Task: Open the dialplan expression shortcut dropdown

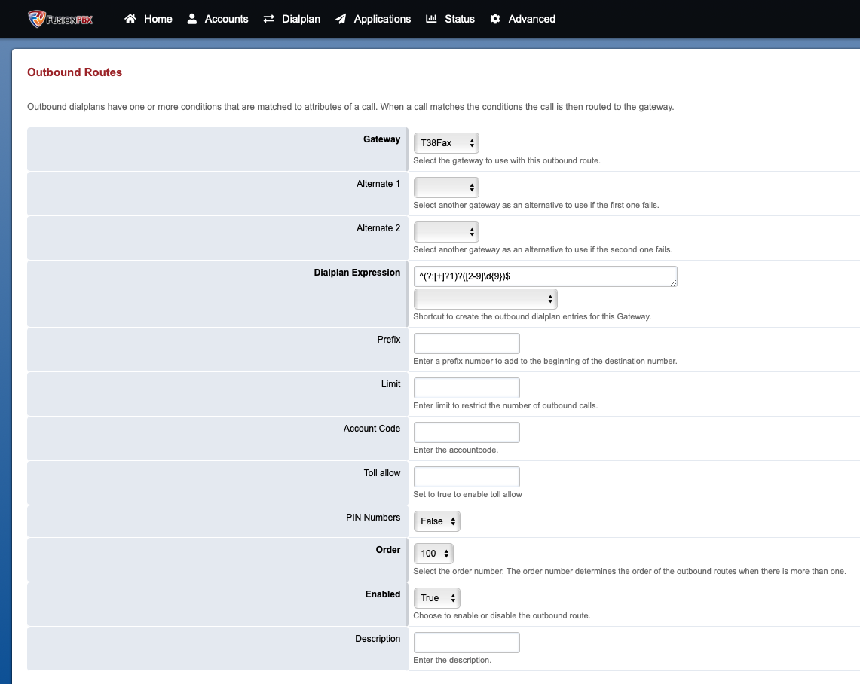Action: (x=485, y=299)
